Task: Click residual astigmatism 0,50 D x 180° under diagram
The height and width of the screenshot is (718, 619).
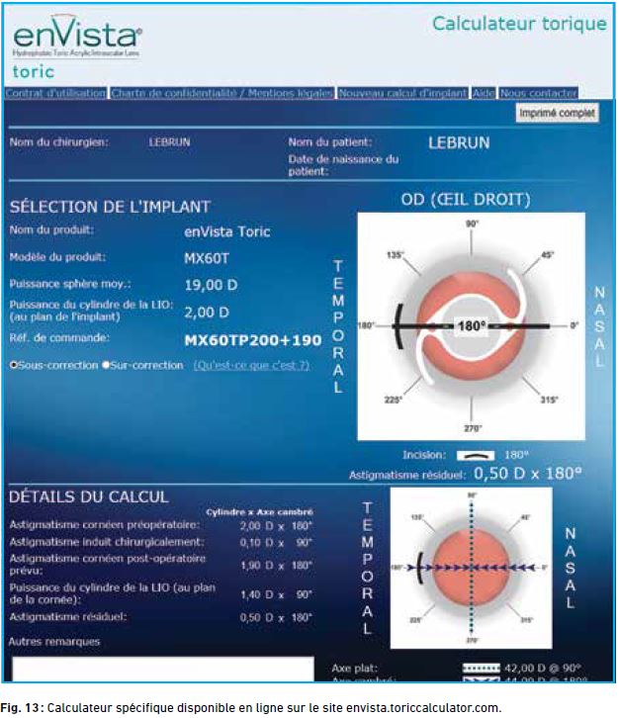Action: tap(528, 473)
